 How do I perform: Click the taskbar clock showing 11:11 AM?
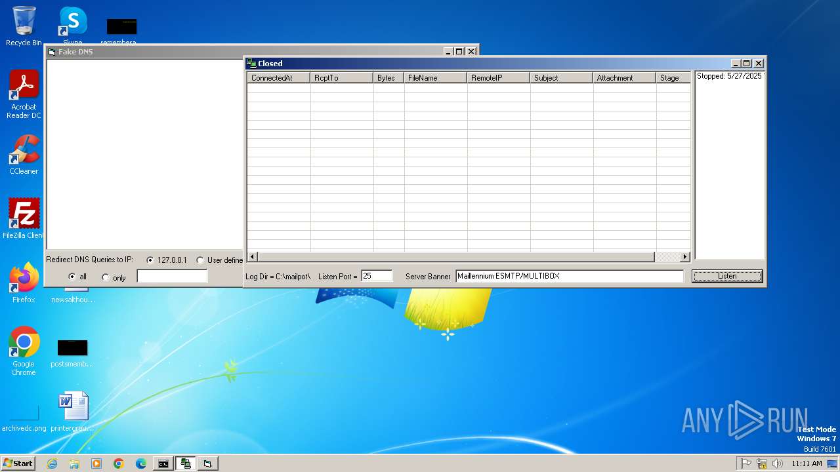point(807,463)
